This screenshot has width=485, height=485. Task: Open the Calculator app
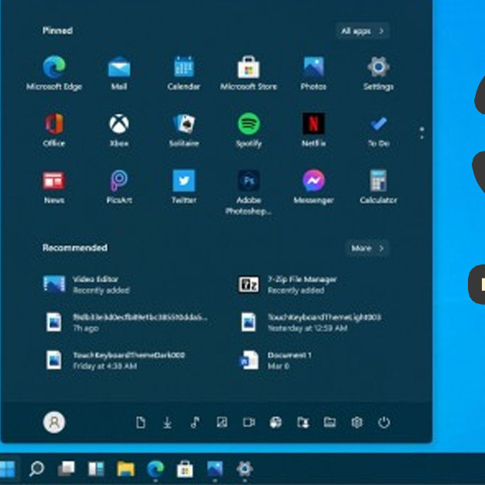click(x=378, y=186)
